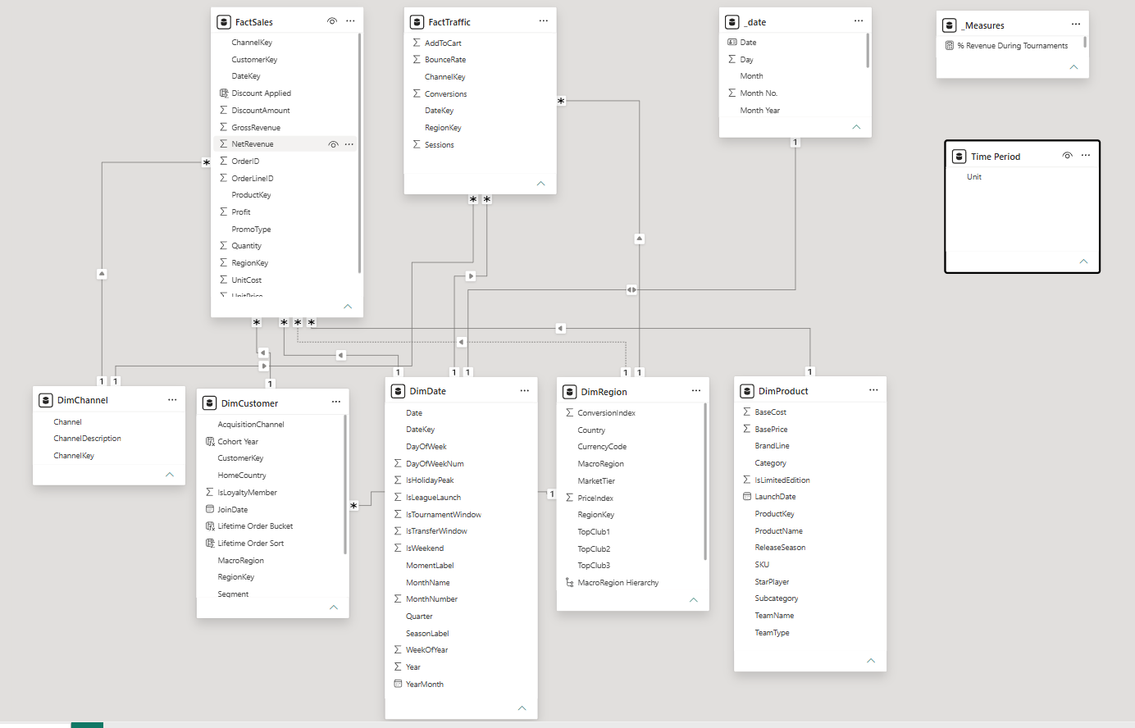The width and height of the screenshot is (1135, 728).
Task: Open DimDate table more options menu
Action: click(x=525, y=391)
